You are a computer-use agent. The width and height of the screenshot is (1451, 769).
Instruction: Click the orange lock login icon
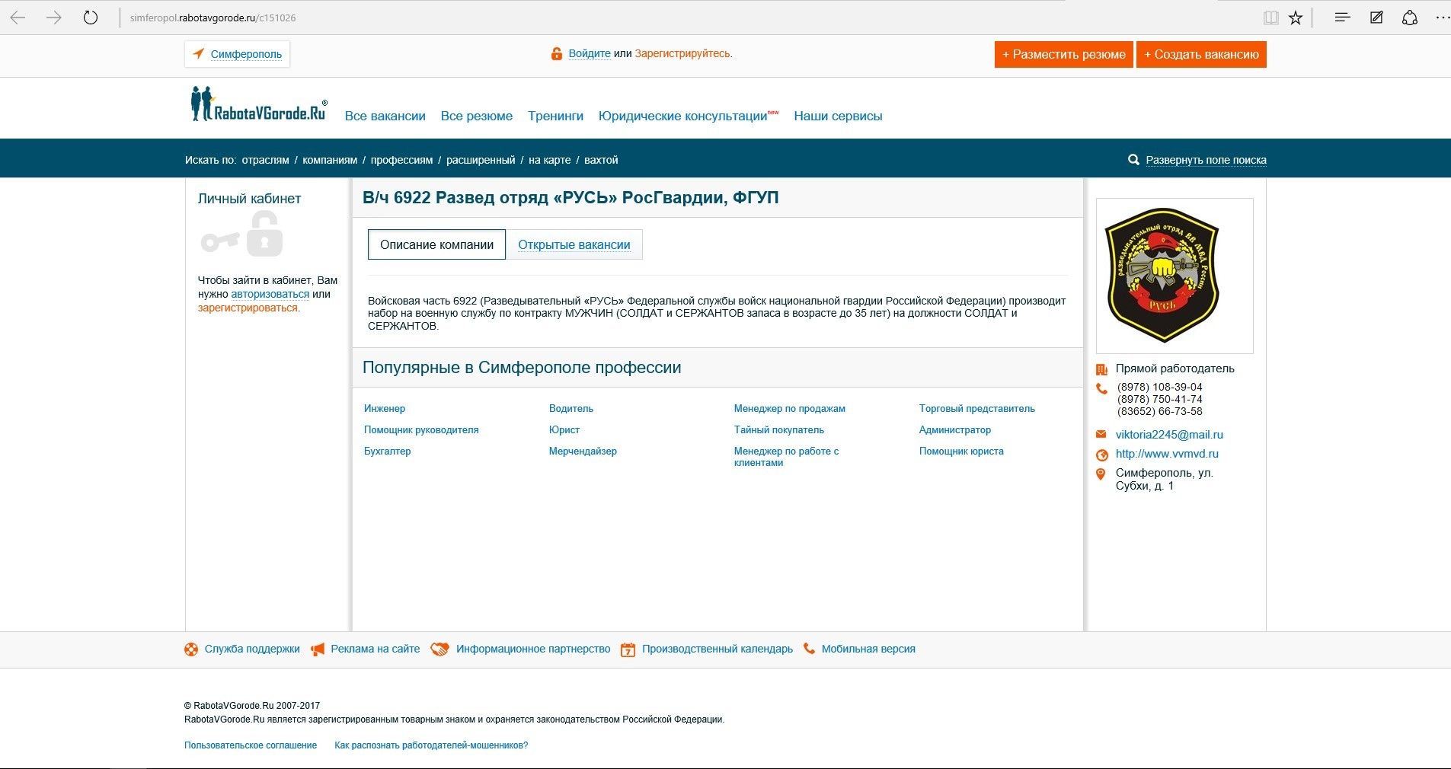[557, 53]
